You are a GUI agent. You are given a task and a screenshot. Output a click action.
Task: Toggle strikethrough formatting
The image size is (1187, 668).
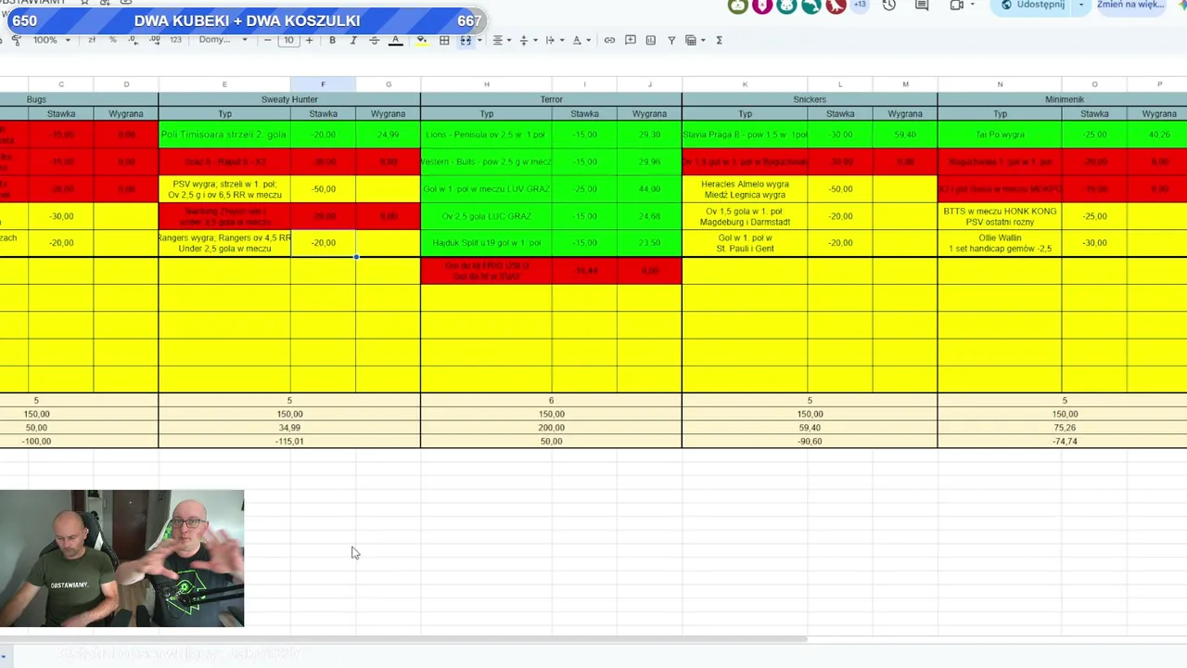click(x=374, y=40)
